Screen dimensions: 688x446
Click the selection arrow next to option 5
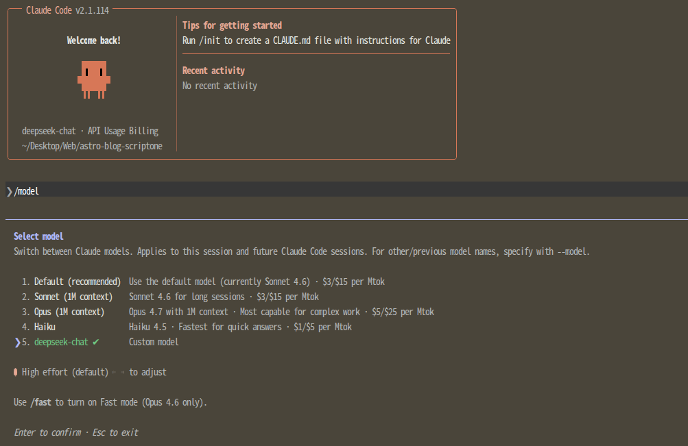coord(17,342)
